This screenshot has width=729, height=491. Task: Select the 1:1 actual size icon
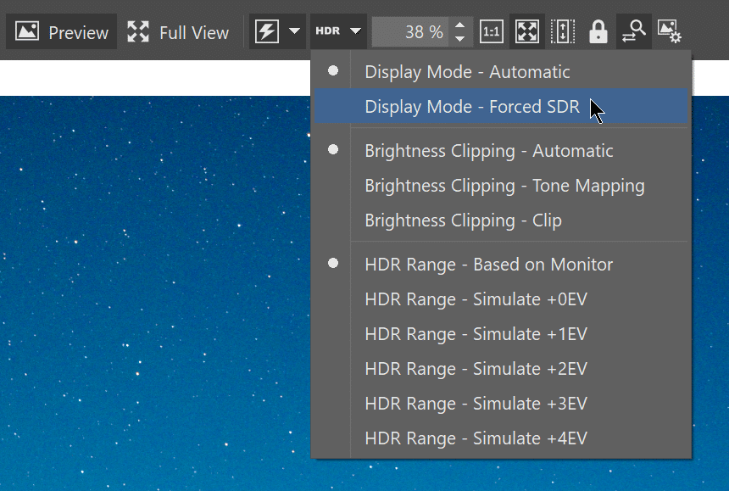[493, 31]
